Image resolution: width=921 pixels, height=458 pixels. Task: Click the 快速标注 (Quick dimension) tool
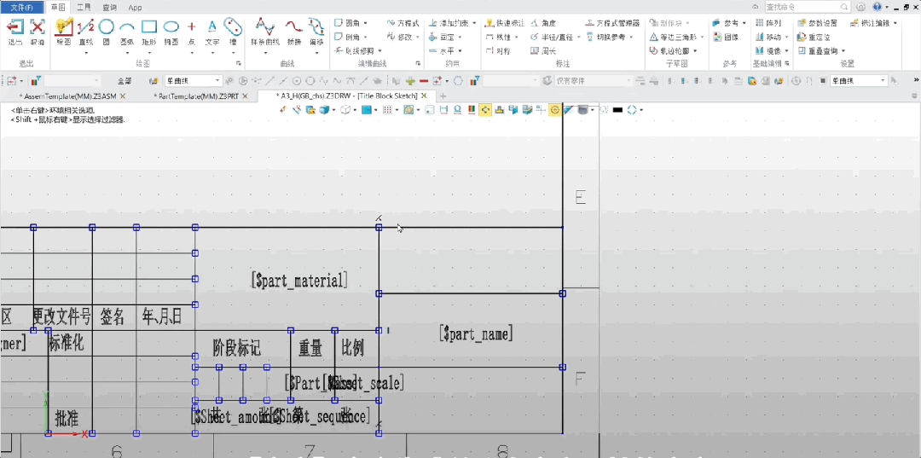click(504, 23)
